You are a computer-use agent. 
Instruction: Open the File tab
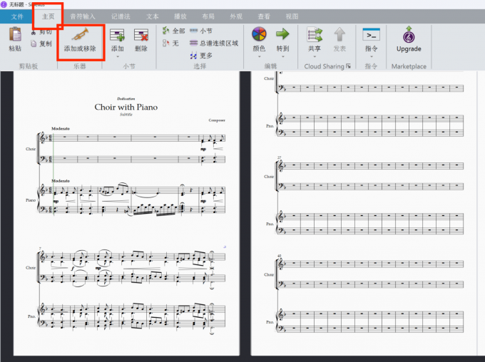18,16
